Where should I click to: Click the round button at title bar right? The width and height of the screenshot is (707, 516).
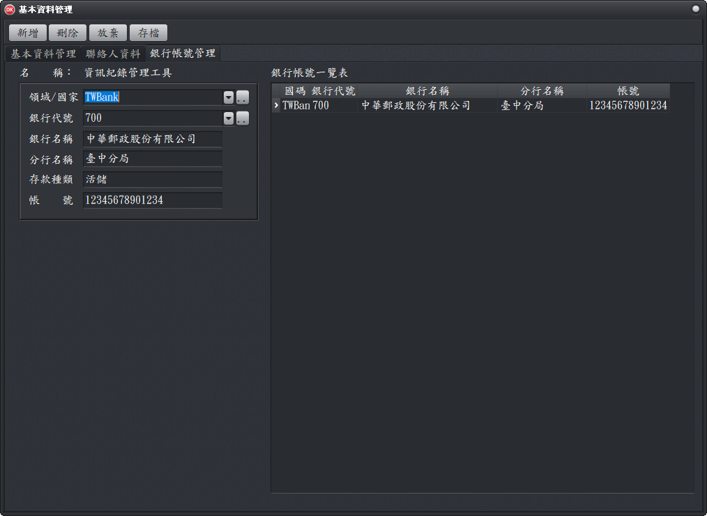pos(695,9)
